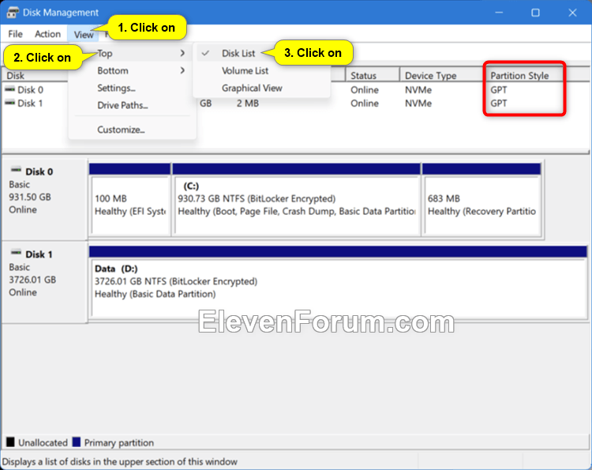Open the Action menu
The width and height of the screenshot is (592, 470).
pyautogui.click(x=47, y=34)
